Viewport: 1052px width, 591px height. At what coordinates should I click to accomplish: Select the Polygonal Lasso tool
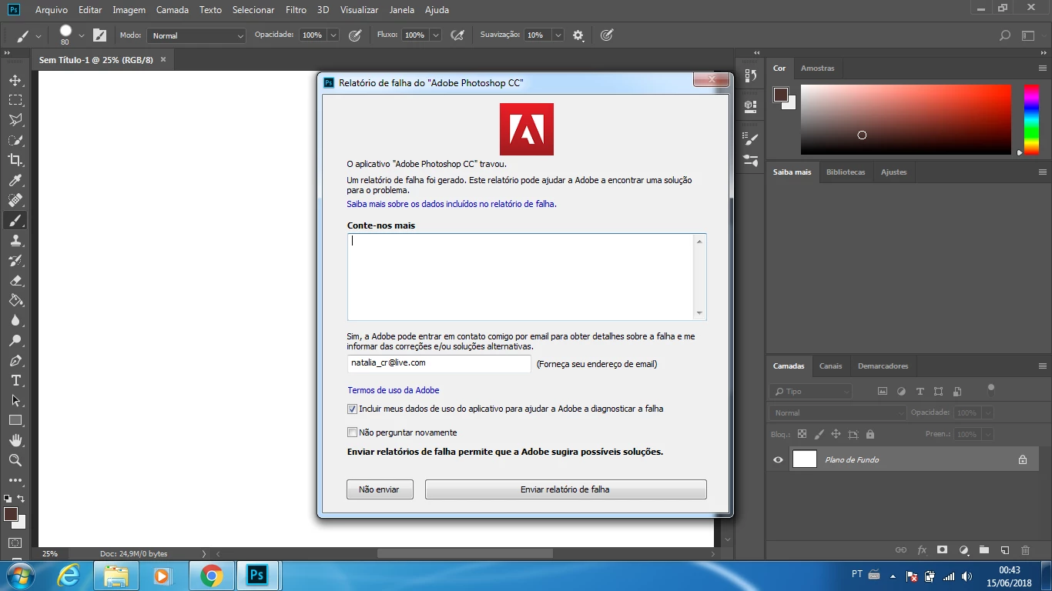click(x=15, y=120)
